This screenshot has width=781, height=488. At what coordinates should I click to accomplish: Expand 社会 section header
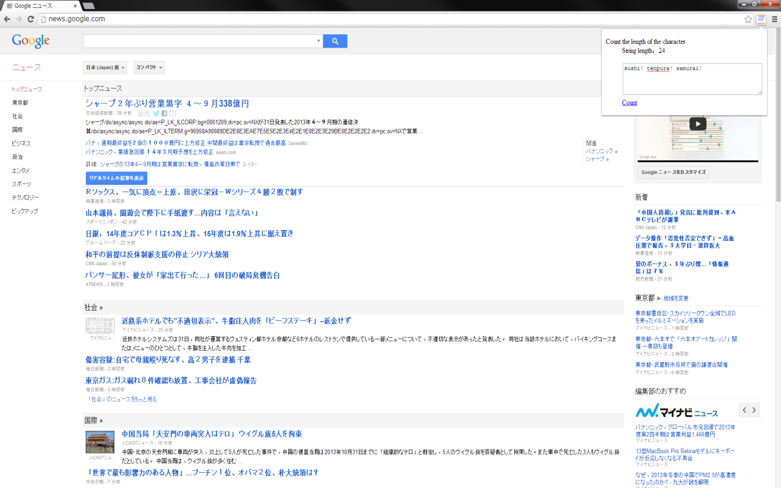(x=93, y=307)
